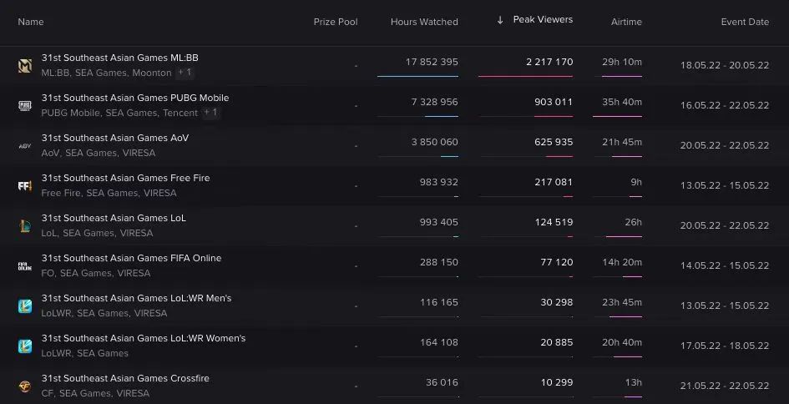The height and width of the screenshot is (404, 789).
Task: Open 31st Southeast Asian Games Crossfire link
Action: click(x=125, y=378)
